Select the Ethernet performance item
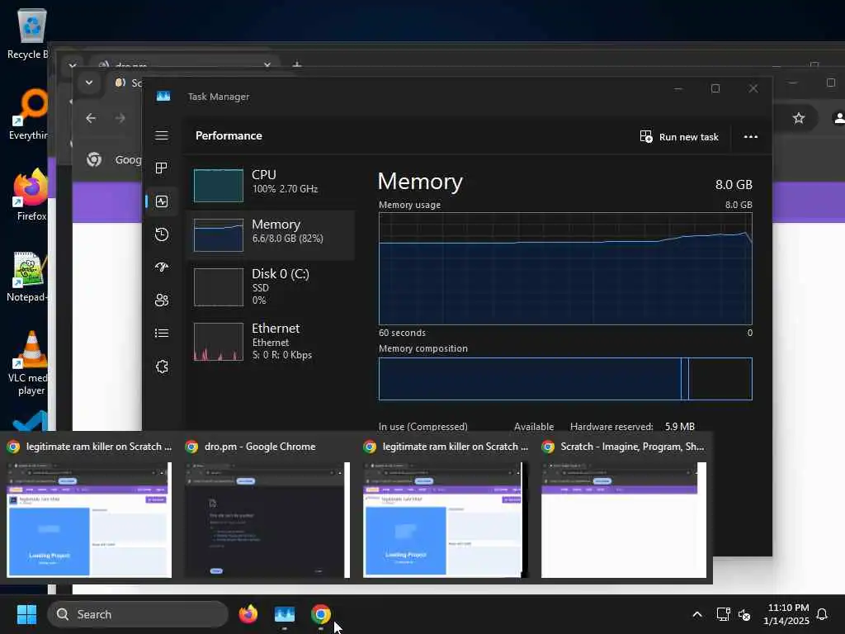The height and width of the screenshot is (634, 845). tap(271, 341)
